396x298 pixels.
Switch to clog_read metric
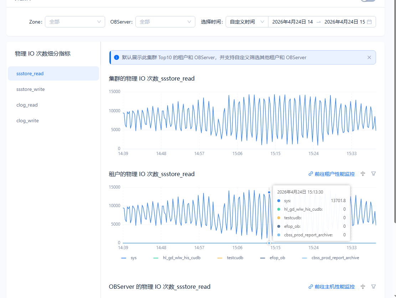tap(27, 105)
